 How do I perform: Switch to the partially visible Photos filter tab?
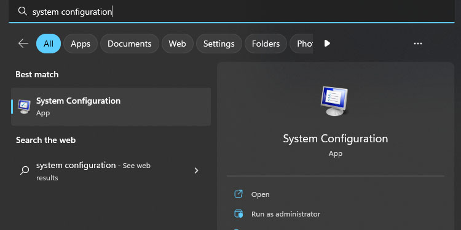pos(301,44)
